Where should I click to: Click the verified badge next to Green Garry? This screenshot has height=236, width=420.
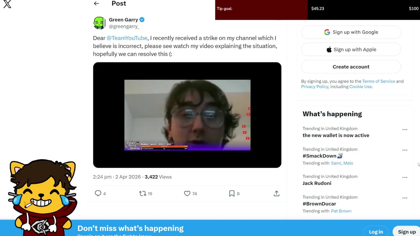pos(142,20)
